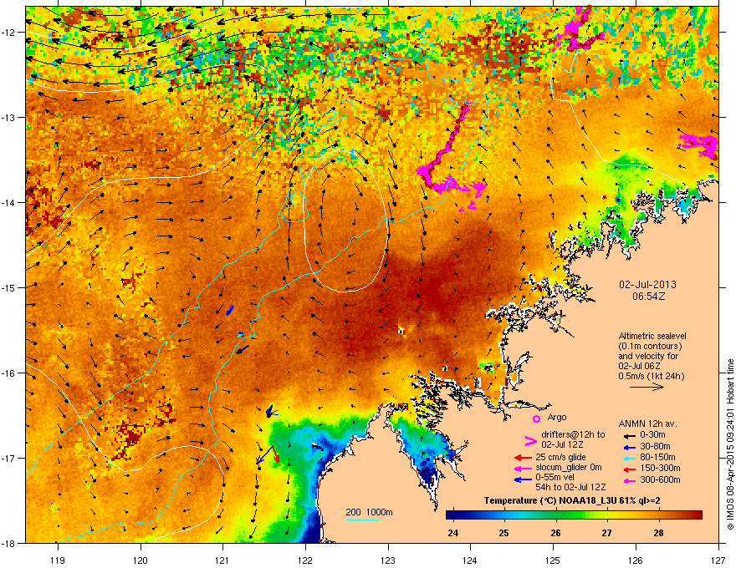Click the blue arrow beside 0-55m vel

click(523, 479)
